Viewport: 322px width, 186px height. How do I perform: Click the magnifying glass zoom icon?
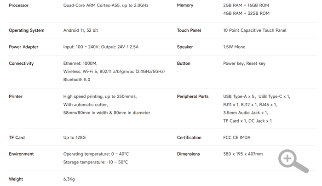tap(293, 161)
